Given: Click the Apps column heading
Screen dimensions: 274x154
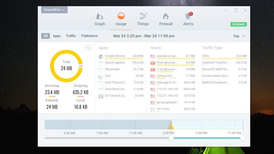Looking at the screenshot, I should [x=103, y=48].
